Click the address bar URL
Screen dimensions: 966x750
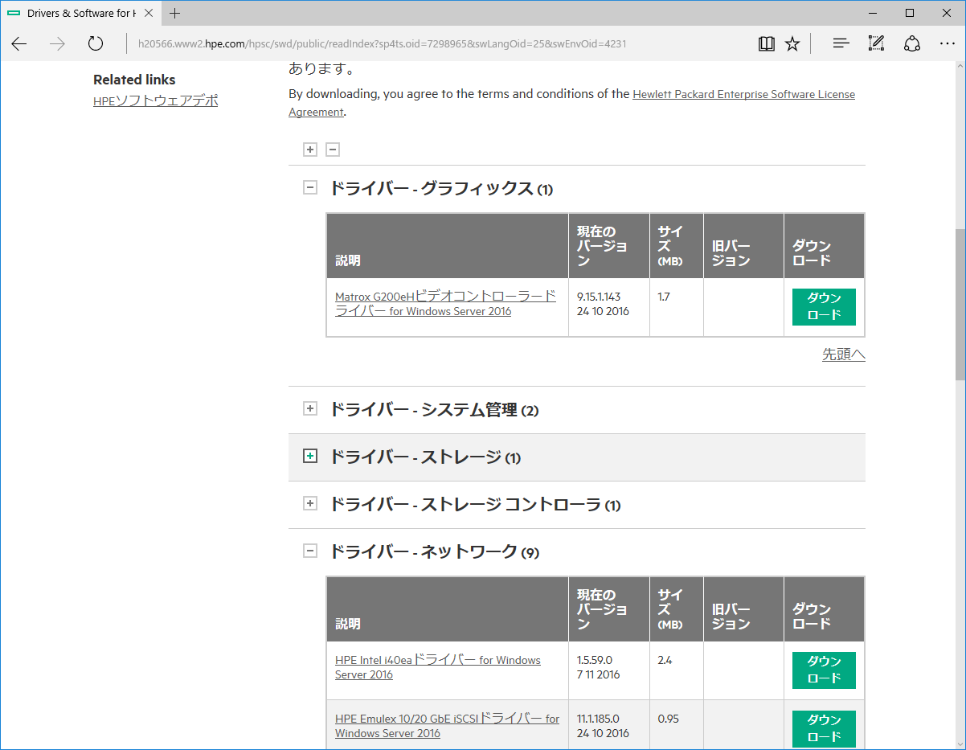tap(382, 43)
